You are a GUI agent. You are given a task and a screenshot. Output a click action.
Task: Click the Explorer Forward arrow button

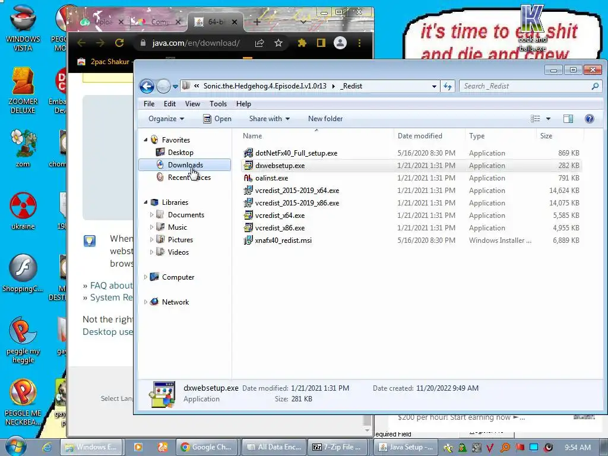[163, 86]
